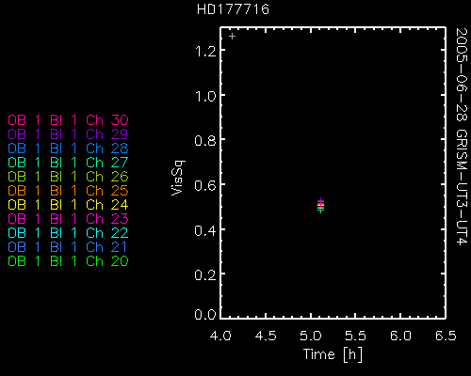Image resolution: width=471 pixels, height=376 pixels.
Task: Select the cyan Ch 22 legend entry
Action: (x=68, y=233)
